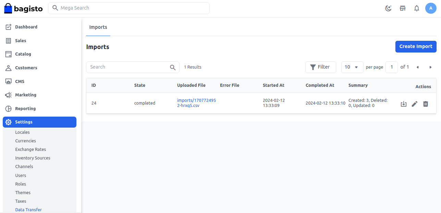This screenshot has height=213, width=441.
Task: Edit import 24 with the pencil icon
Action: tap(415, 104)
